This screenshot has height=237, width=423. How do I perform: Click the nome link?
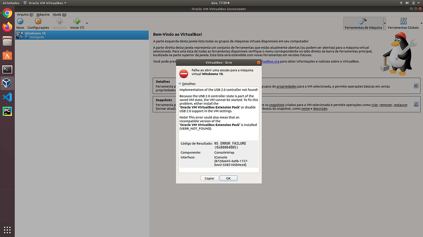coord(305,109)
